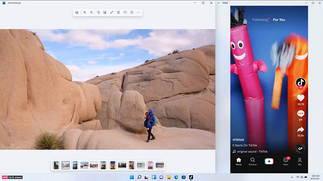Screen dimensions: 323x181
Task: Open the draw pen tool in Photos
Action: pos(112,13)
